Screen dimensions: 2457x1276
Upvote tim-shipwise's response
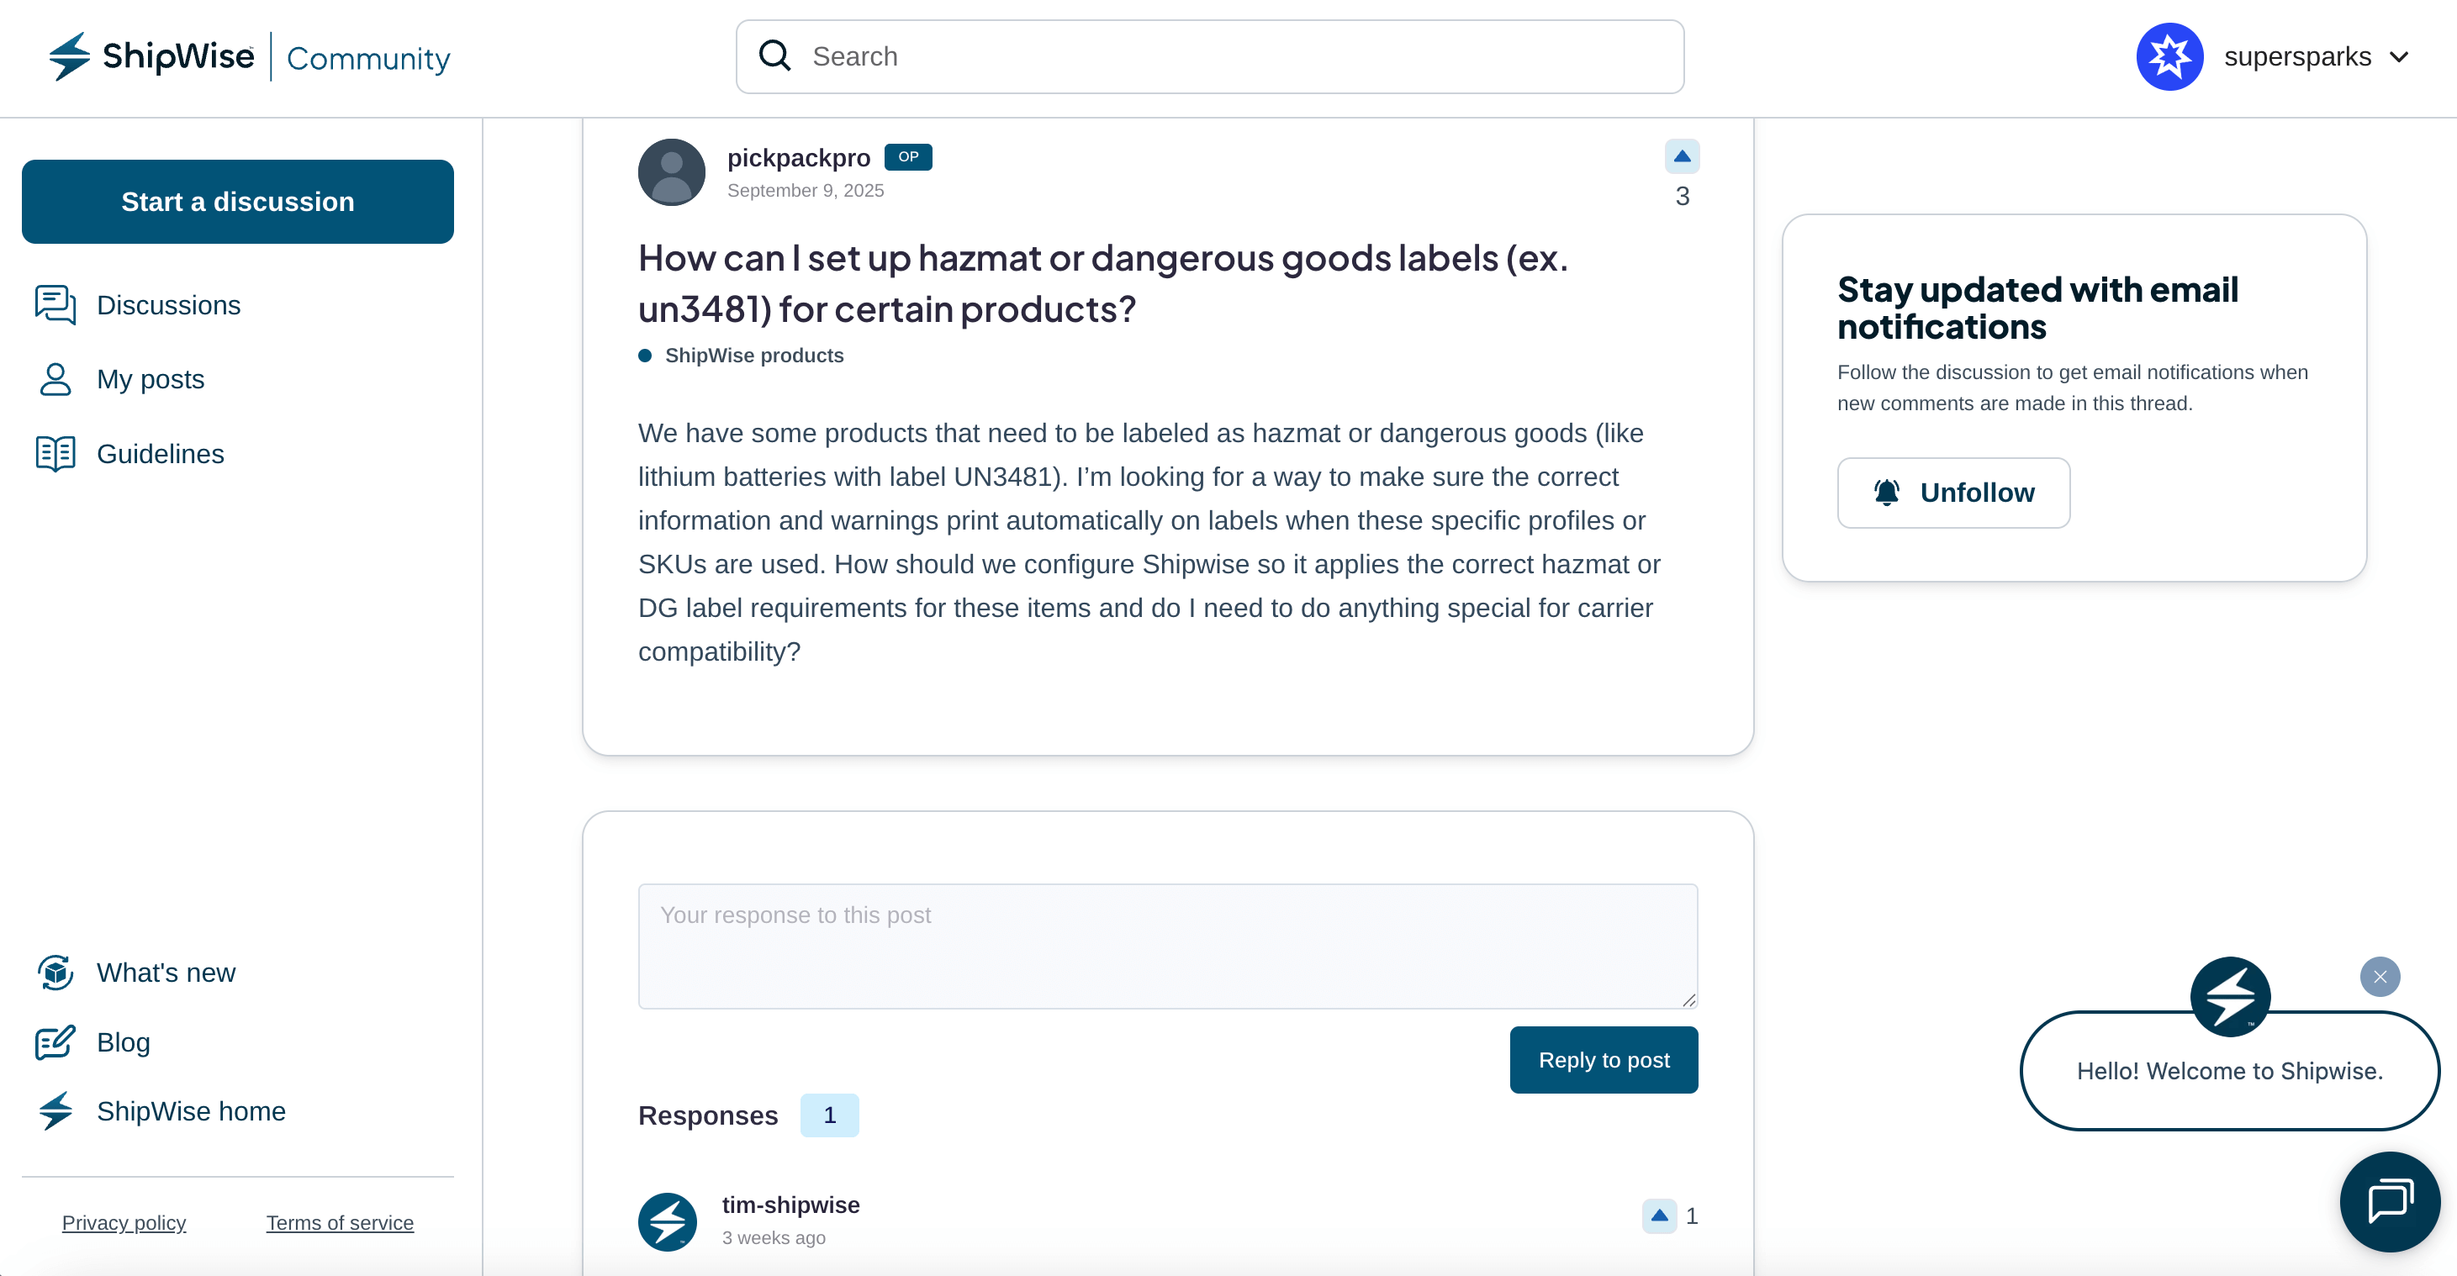tap(1659, 1215)
